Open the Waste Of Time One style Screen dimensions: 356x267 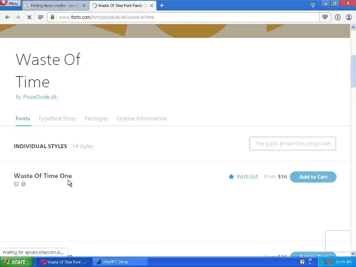pyautogui.click(x=43, y=176)
